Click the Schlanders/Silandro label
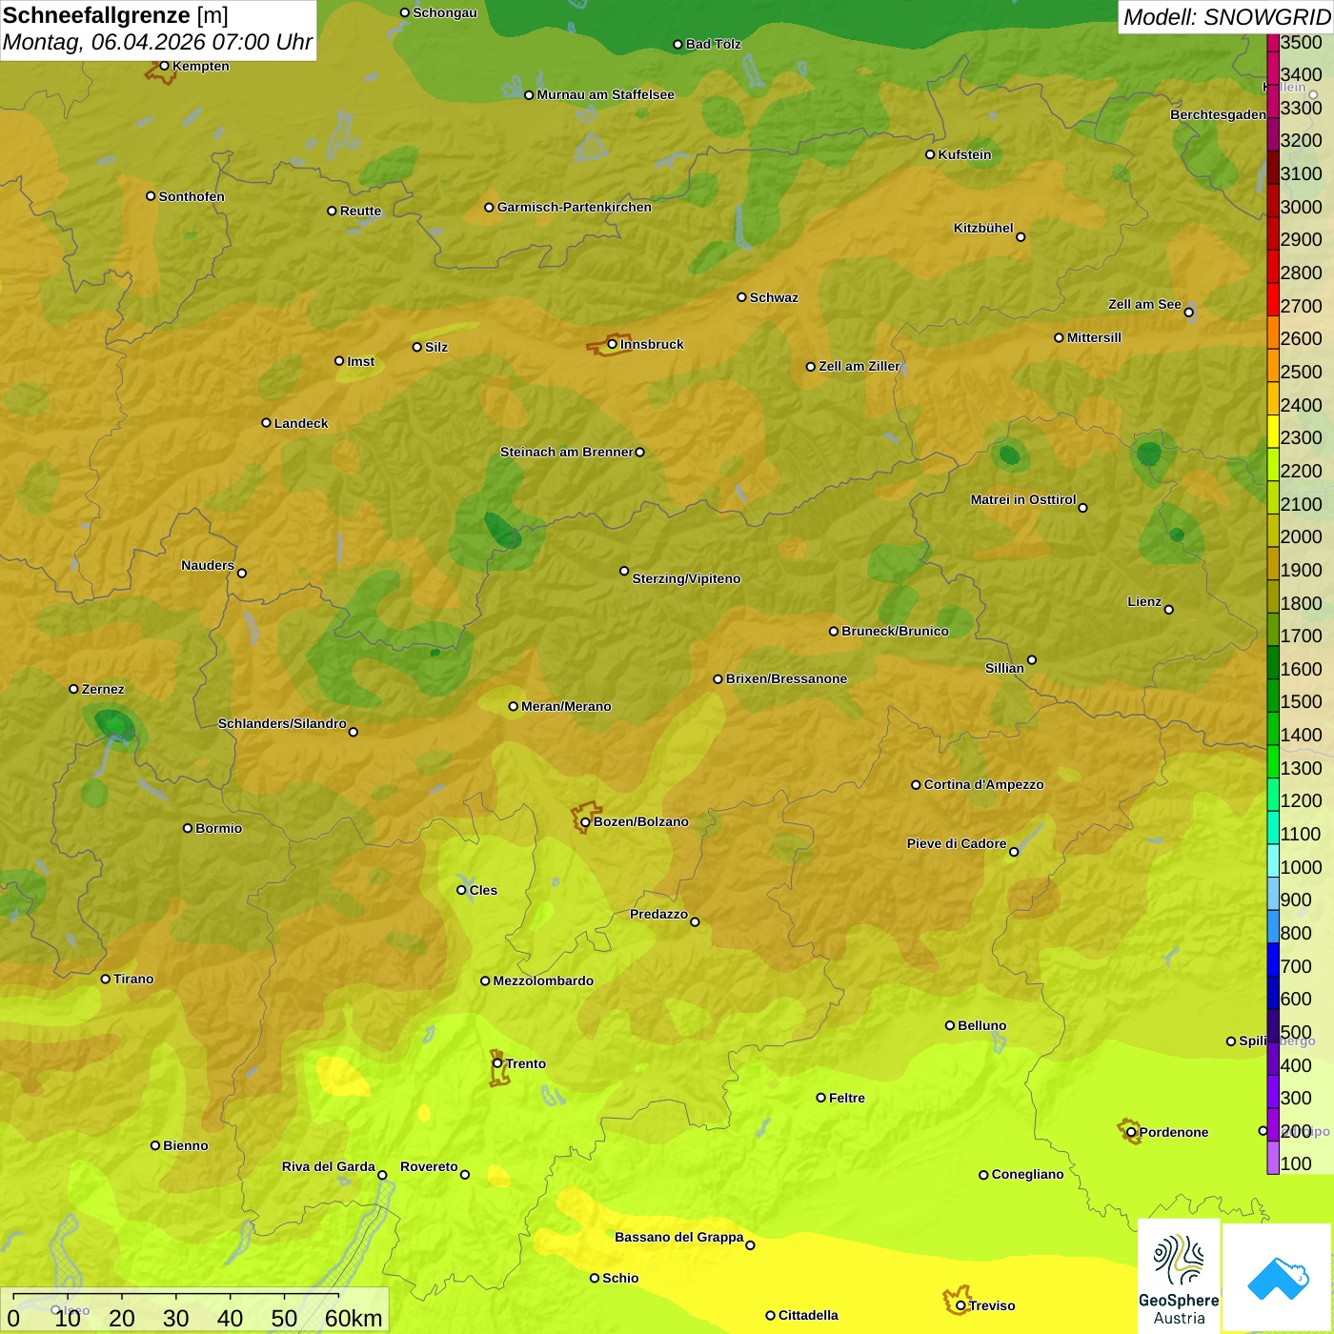This screenshot has height=1334, width=1334. tap(282, 723)
